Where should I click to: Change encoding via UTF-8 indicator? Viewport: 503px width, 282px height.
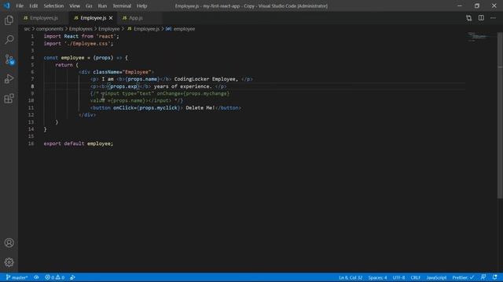click(x=398, y=277)
